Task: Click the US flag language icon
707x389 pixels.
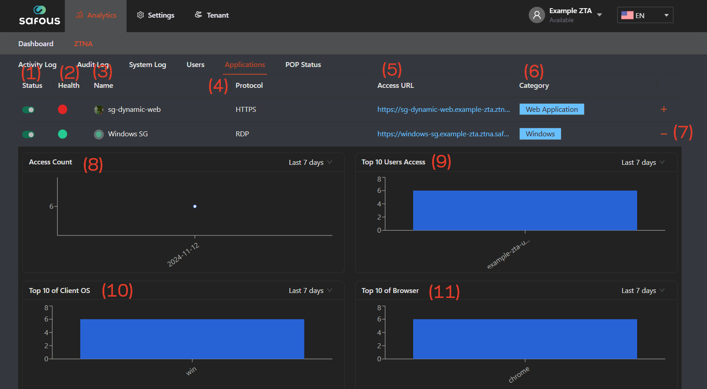Action: [x=627, y=15]
